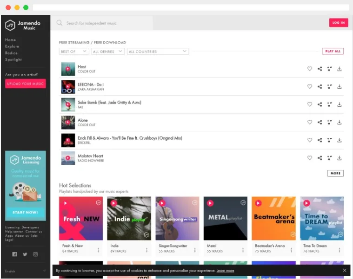This screenshot has width=353, height=279.
Task: Dismiss the cookie notice banner
Action: tap(345, 271)
